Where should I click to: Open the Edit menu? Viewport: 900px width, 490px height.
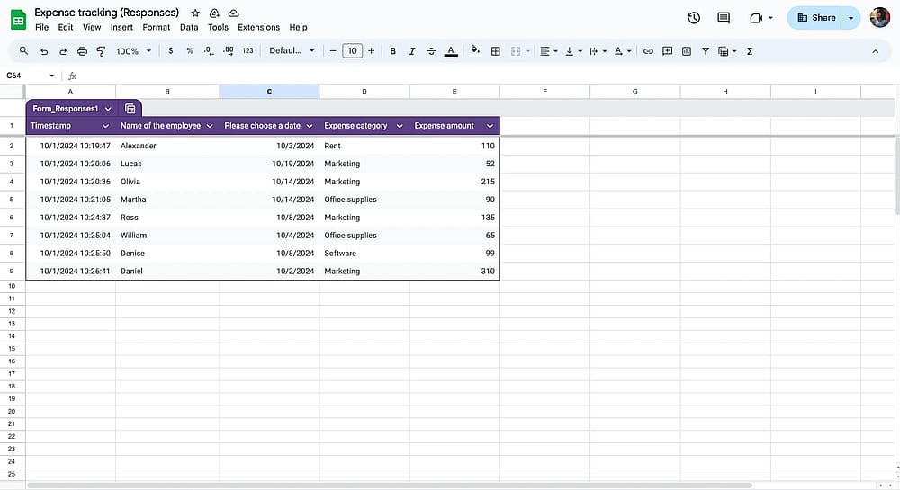(66, 27)
